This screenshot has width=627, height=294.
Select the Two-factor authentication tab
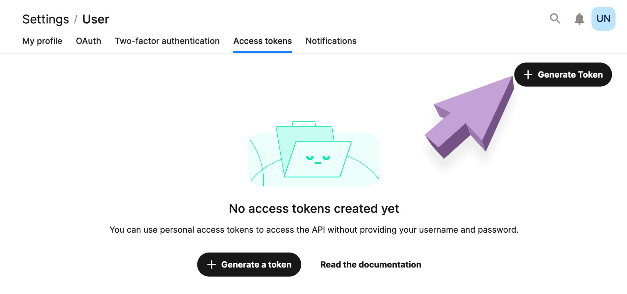(167, 41)
